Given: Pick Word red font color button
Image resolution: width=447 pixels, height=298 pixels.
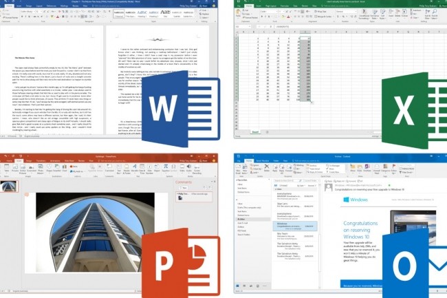Looking at the screenshot, I should 58,17.
